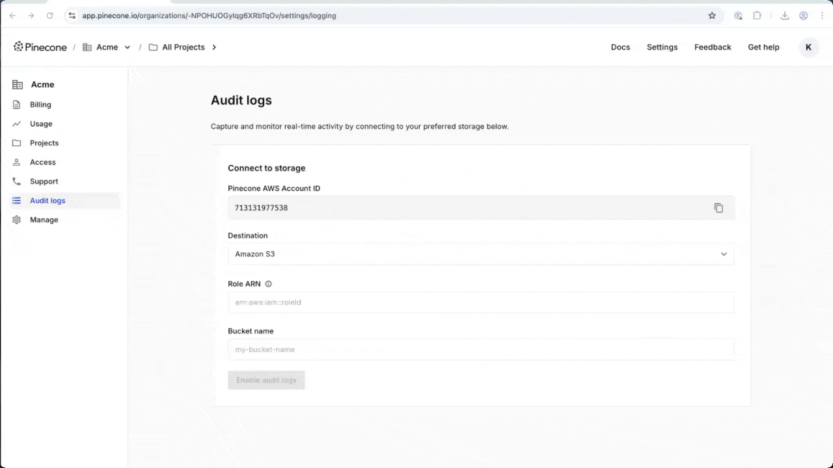The height and width of the screenshot is (468, 833).
Task: Open the Destination dropdown
Action: [x=480, y=254]
